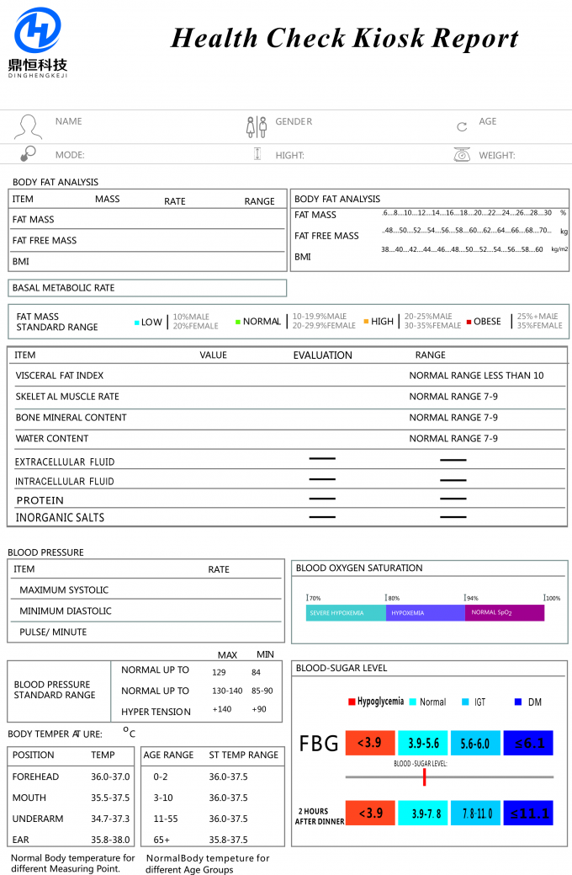Click the red Hypoglycemia legend square
The height and width of the screenshot is (875, 572).
[352, 702]
